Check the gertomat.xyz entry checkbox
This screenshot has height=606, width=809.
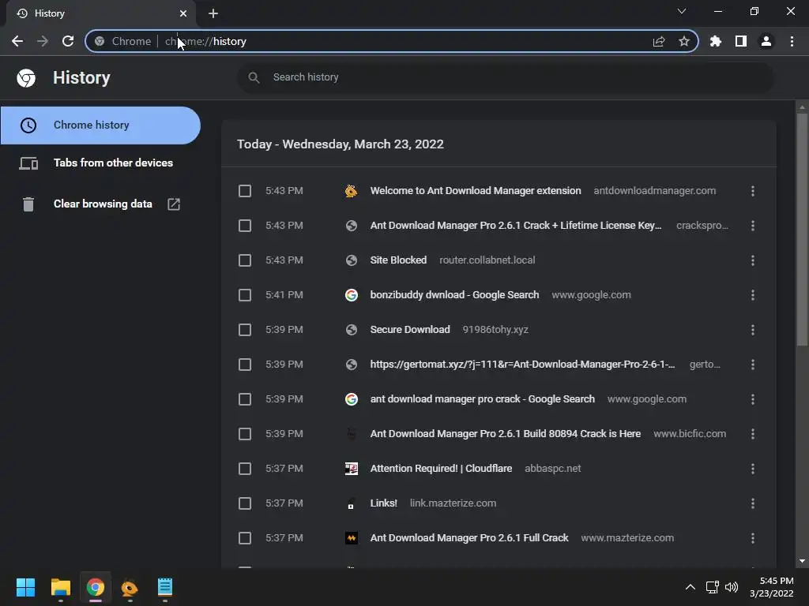tap(245, 365)
